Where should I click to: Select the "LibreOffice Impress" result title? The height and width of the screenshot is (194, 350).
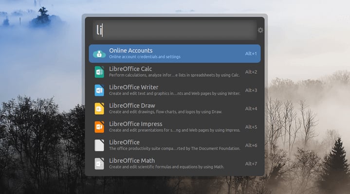[x=136, y=124]
